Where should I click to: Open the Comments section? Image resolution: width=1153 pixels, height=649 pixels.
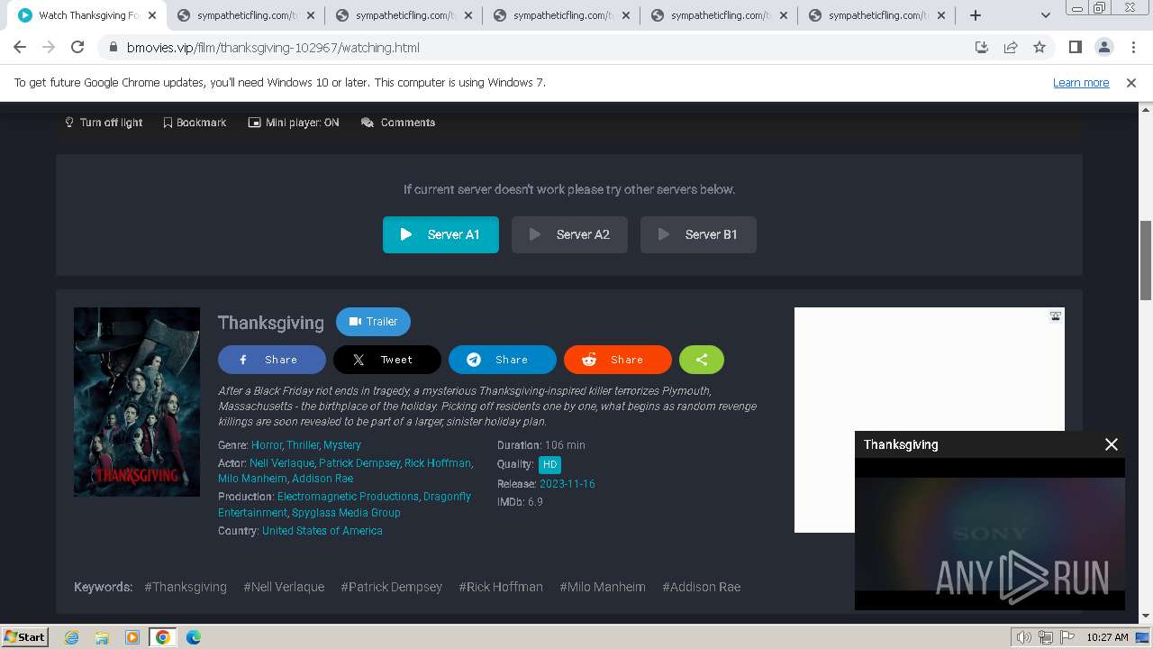click(x=398, y=123)
